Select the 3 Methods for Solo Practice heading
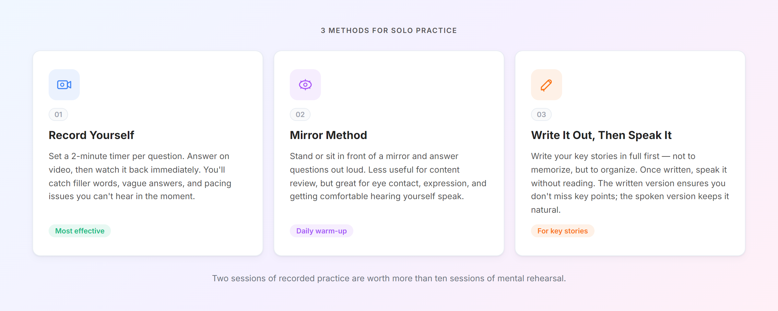Screen dimensions: 778x311 389,30
